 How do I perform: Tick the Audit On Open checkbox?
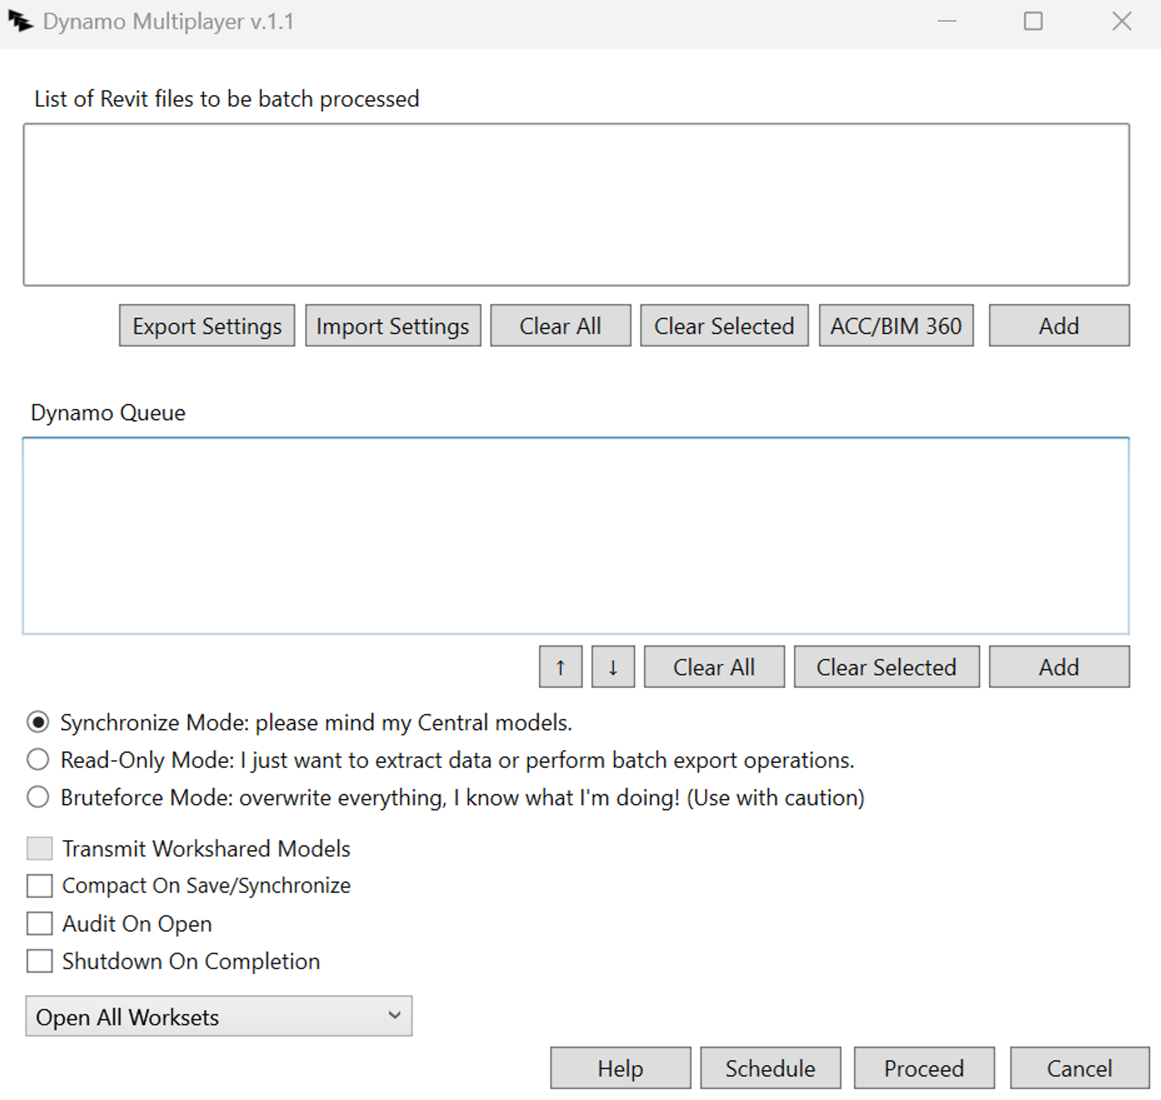coord(40,924)
